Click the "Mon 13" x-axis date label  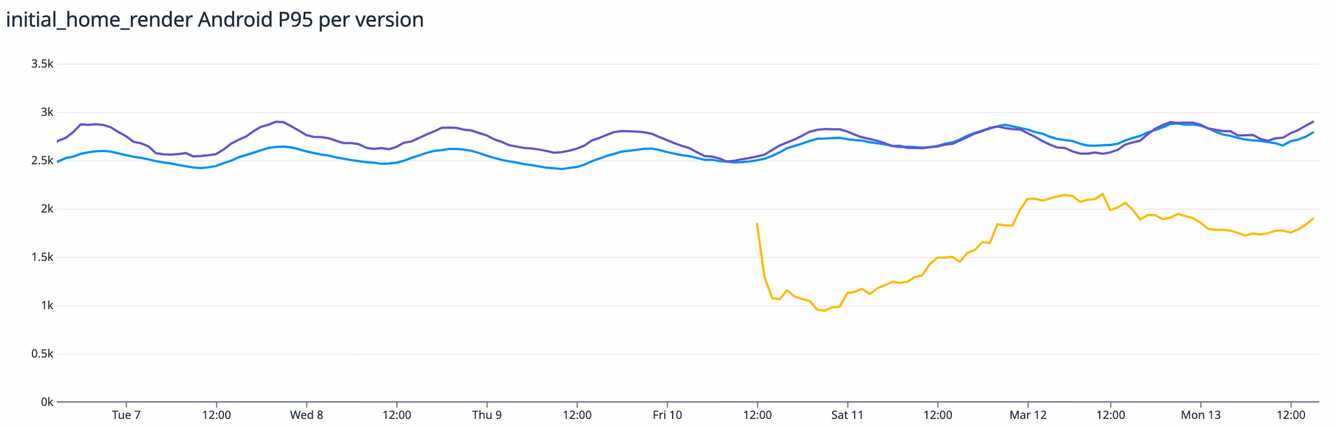(x=1200, y=415)
